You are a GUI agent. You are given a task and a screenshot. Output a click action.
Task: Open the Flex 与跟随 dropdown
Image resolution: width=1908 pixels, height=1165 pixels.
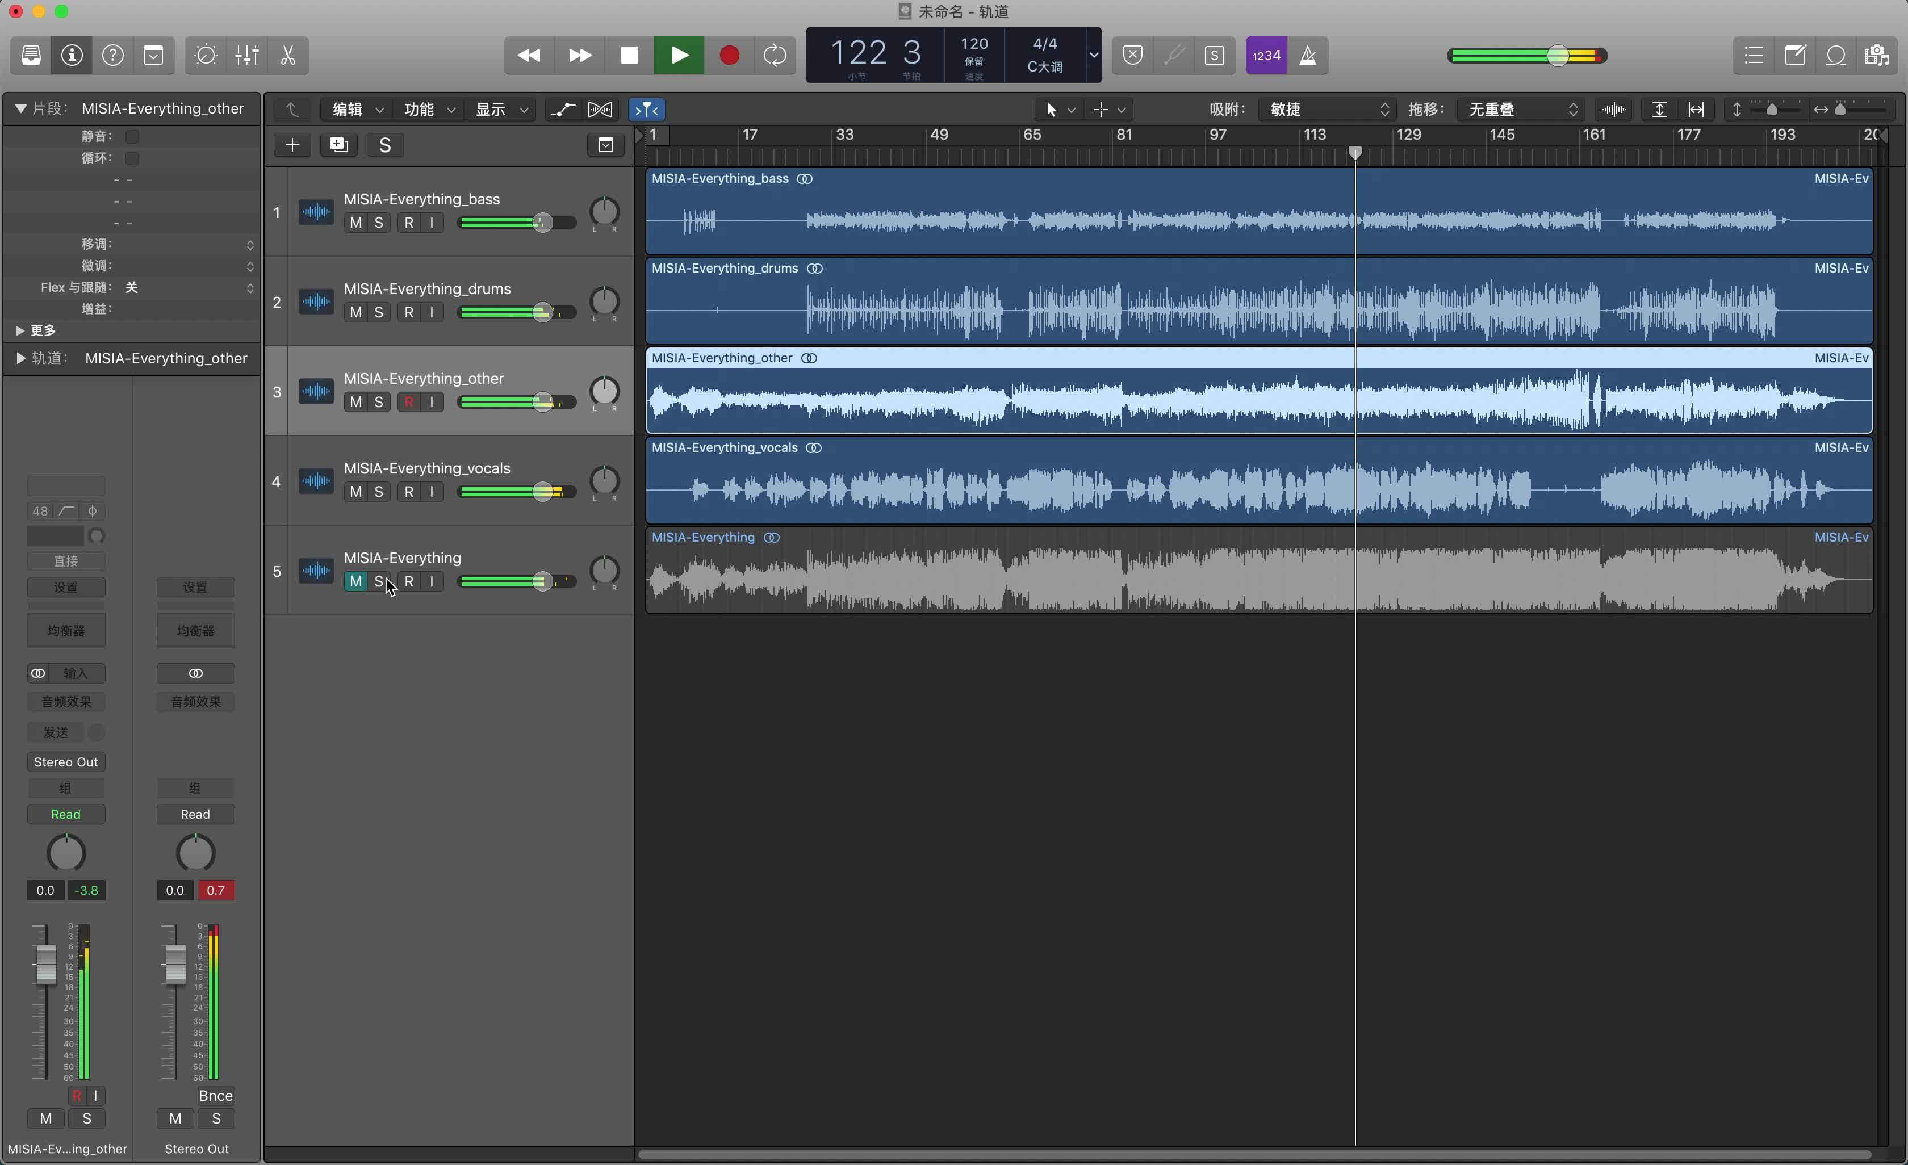(x=189, y=287)
